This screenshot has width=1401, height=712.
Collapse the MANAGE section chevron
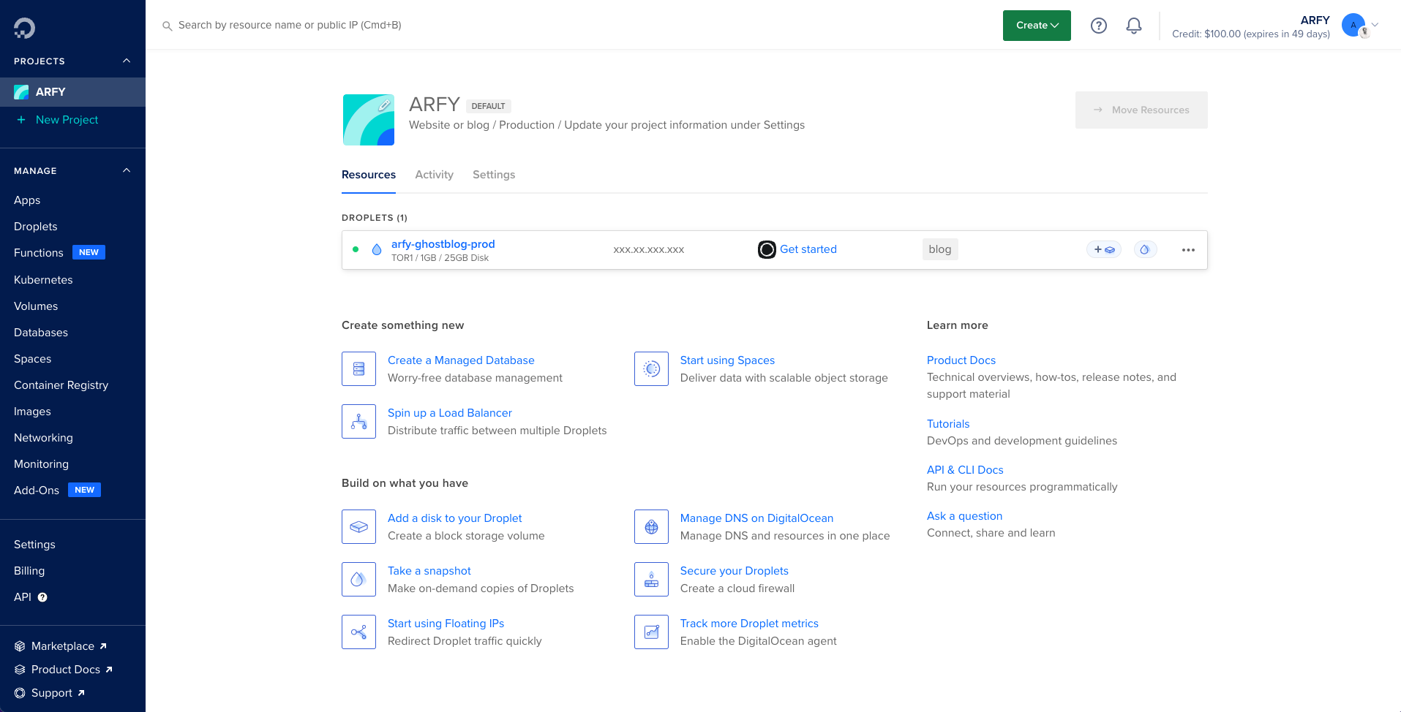(x=127, y=170)
